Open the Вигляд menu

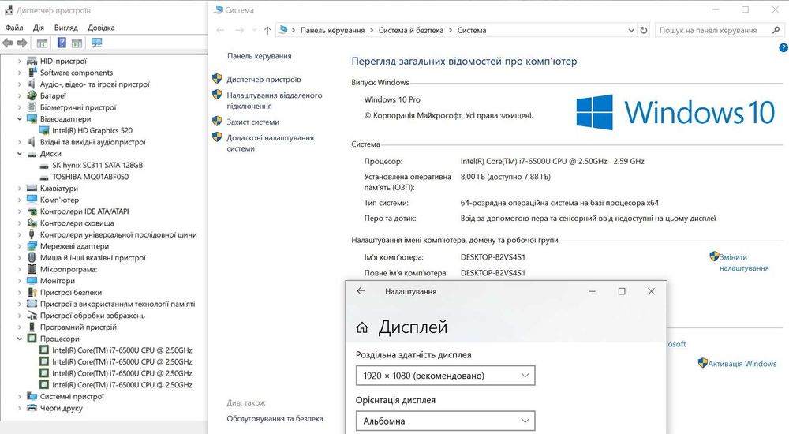[x=66, y=28]
